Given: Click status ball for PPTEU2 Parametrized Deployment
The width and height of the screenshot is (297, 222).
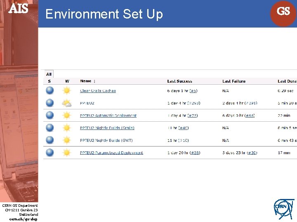Looking at the screenshot, I should pyautogui.click(x=49, y=153).
